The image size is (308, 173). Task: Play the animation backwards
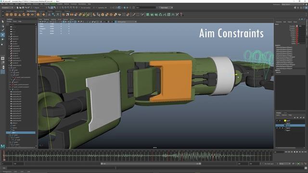pyautogui.click(x=294, y=152)
